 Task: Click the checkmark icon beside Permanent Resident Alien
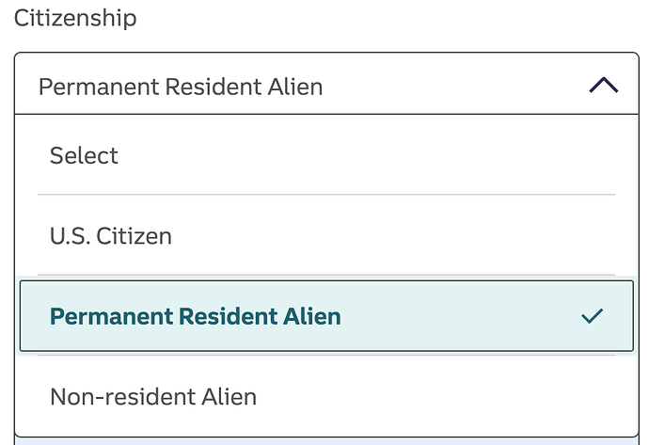(592, 316)
